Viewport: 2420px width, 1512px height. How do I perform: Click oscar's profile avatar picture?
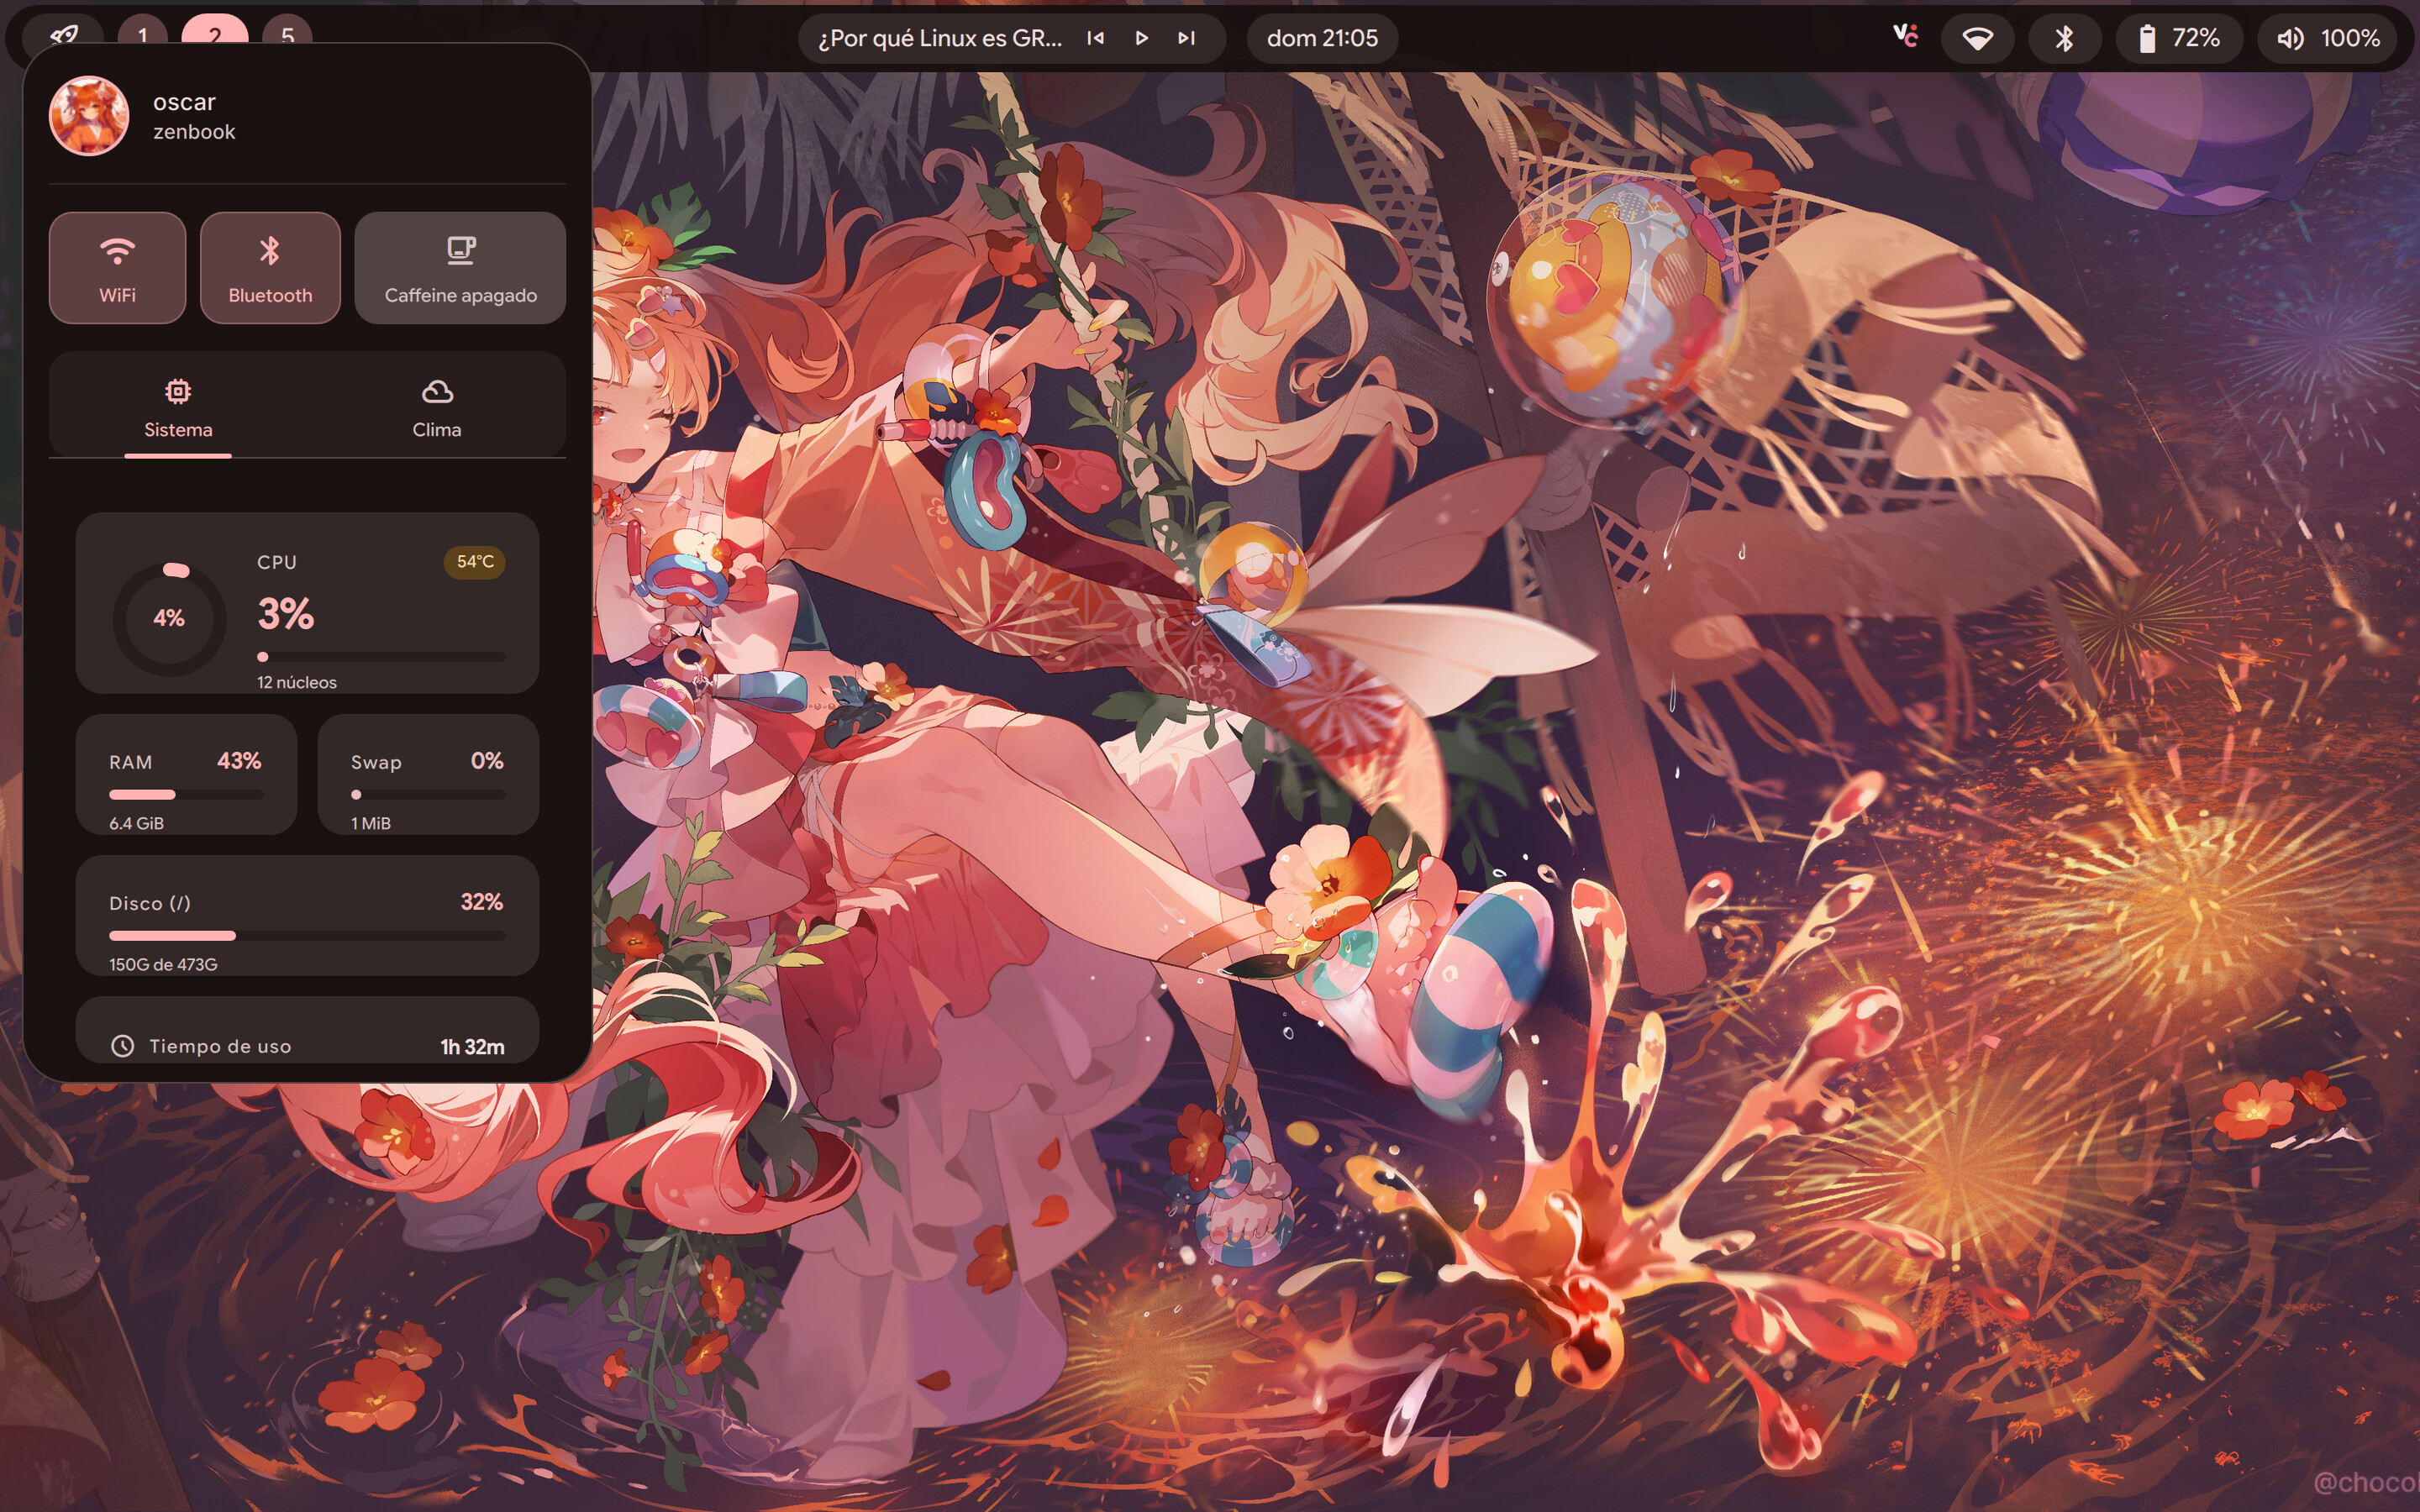tap(89, 116)
